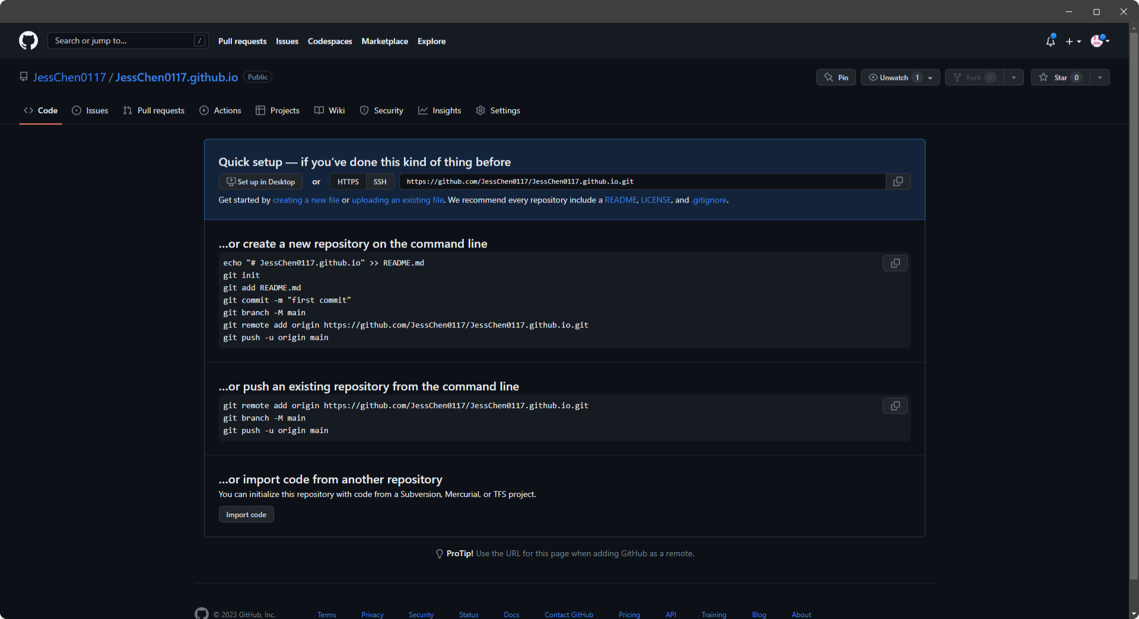Open the user avatar menu
Image resolution: width=1139 pixels, height=619 pixels.
point(1100,41)
